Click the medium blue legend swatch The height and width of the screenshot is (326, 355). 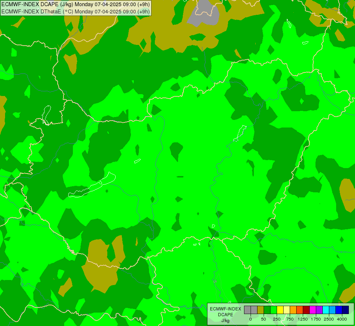tap(339, 310)
